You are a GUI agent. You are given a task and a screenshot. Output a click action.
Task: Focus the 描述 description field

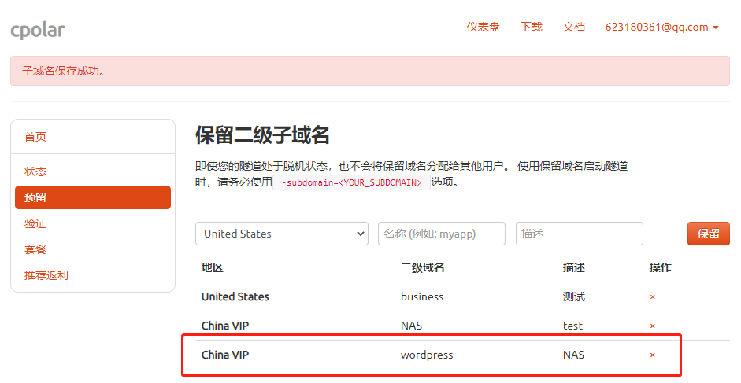click(580, 234)
